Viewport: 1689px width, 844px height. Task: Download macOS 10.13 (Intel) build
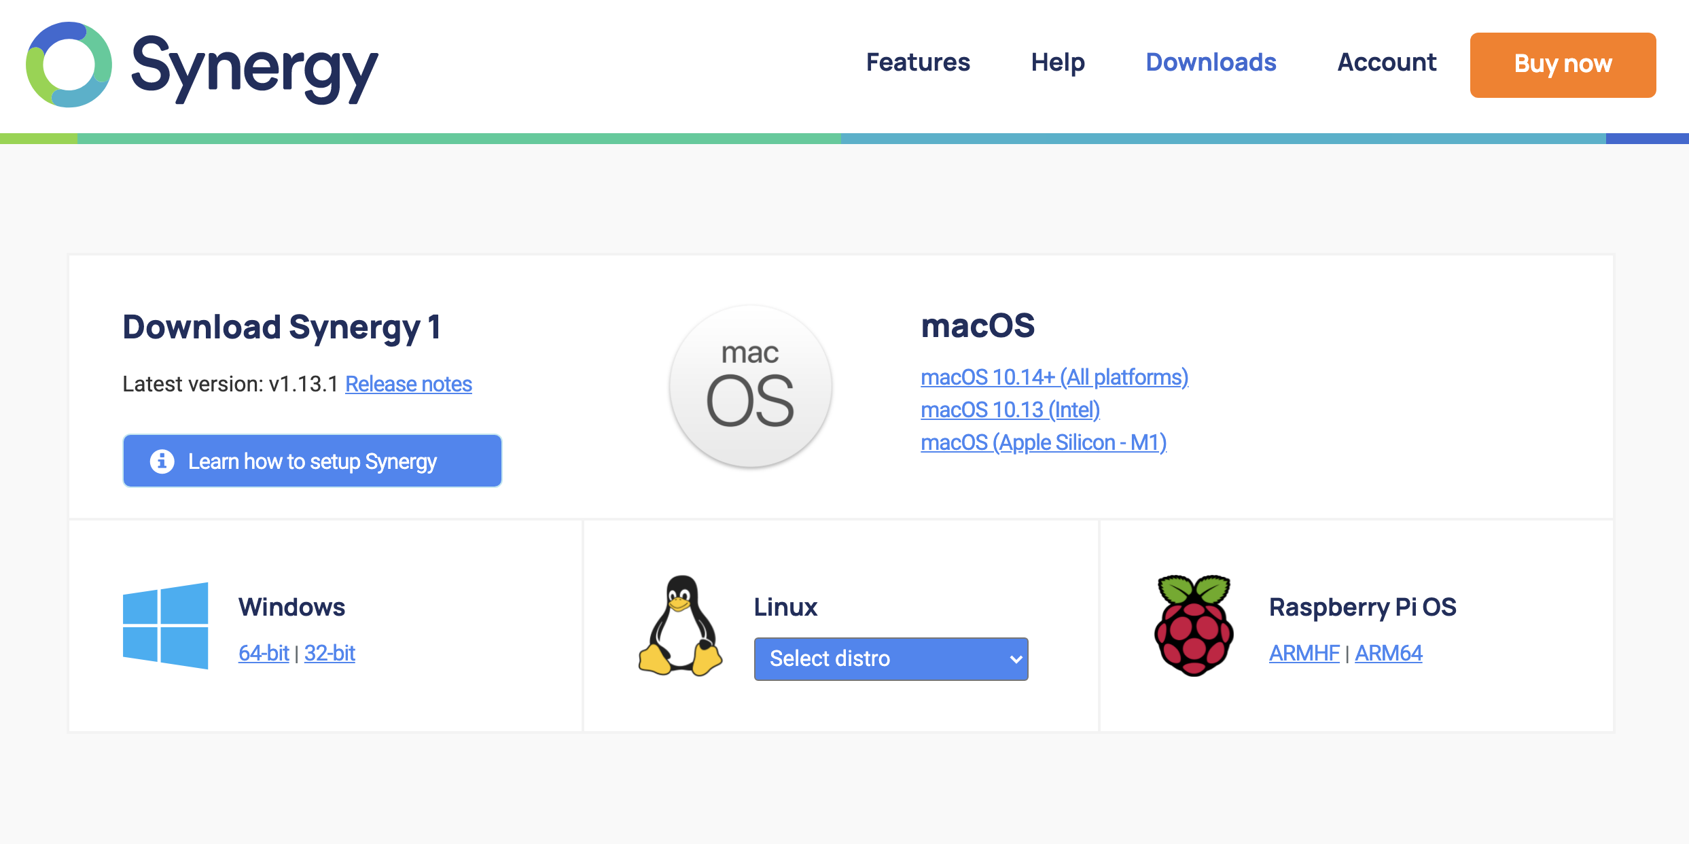[x=1010, y=410]
